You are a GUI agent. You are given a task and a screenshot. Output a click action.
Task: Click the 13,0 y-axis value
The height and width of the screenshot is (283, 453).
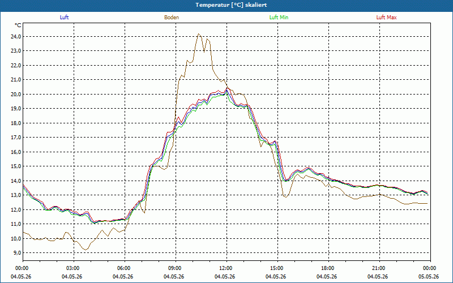click(16, 195)
